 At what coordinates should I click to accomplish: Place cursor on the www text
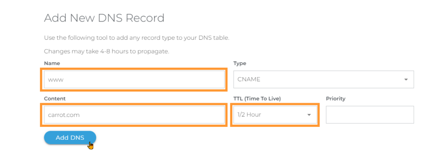[x=55, y=80]
